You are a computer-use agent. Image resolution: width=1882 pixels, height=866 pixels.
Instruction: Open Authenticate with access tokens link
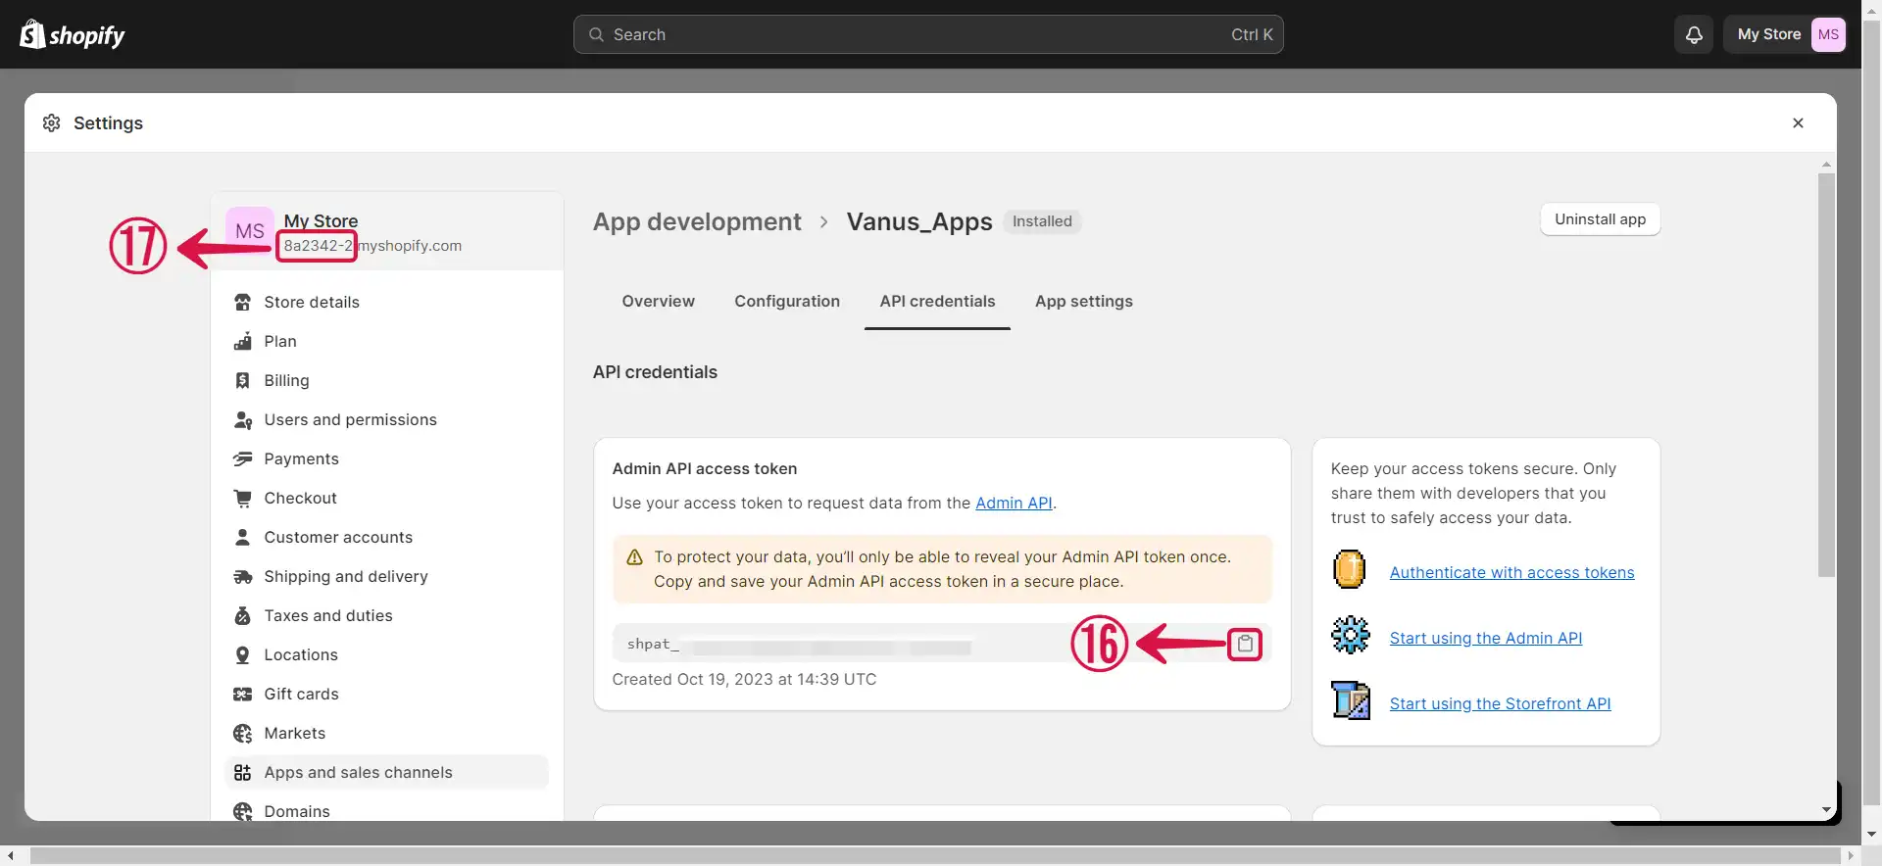coord(1511,572)
